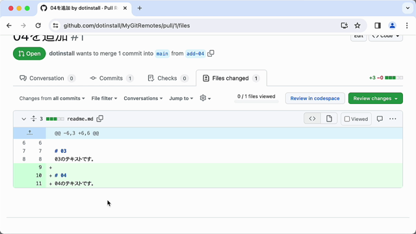
Task: Click Review in codespace
Action: [x=315, y=98]
